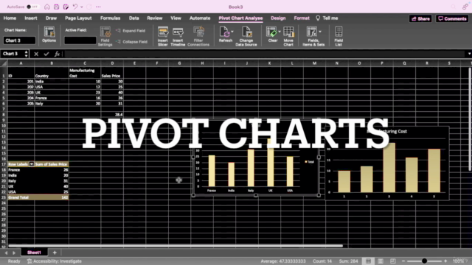Open the Formulas tab

[x=110, y=18]
